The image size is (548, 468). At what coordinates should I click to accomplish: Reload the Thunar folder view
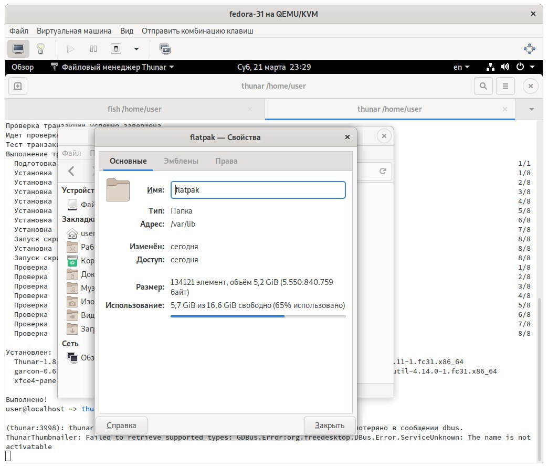pyautogui.click(x=383, y=171)
